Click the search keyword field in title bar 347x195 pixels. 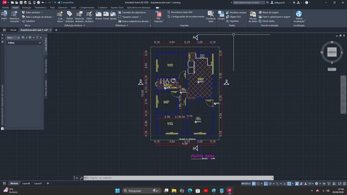click(x=249, y=2)
